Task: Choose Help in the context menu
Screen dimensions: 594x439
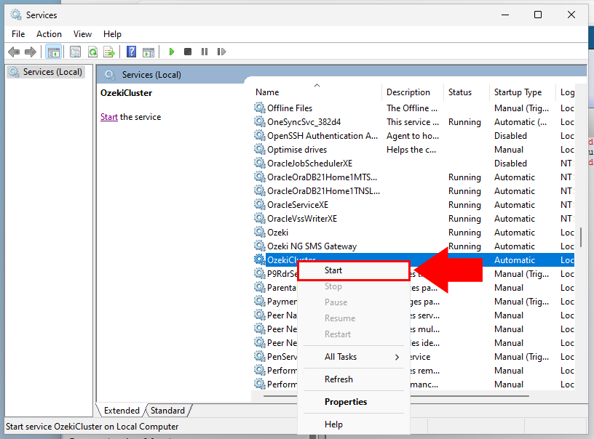Action: (354, 424)
